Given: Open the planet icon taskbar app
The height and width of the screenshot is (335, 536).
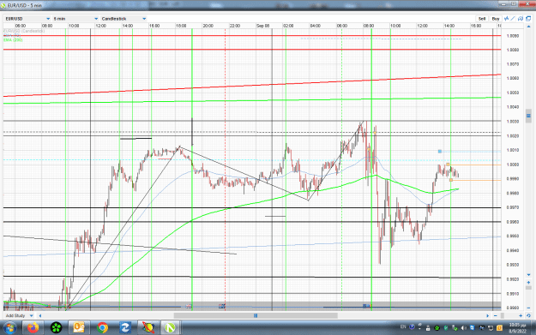Looking at the screenshot, I should pos(148,328).
